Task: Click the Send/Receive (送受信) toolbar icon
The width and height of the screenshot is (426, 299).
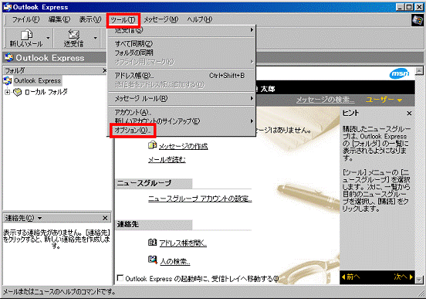Action: (73, 35)
